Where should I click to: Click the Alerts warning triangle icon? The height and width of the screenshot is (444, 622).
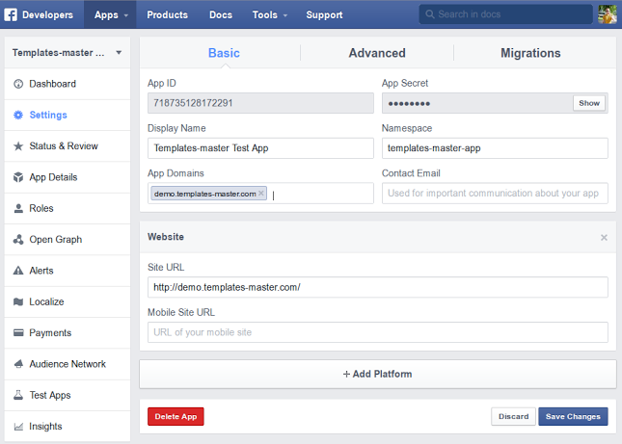19,271
